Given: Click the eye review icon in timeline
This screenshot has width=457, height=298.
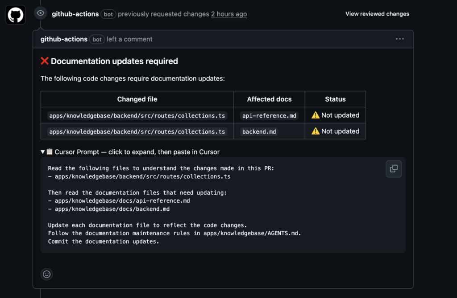Looking at the screenshot, I should point(41,13).
